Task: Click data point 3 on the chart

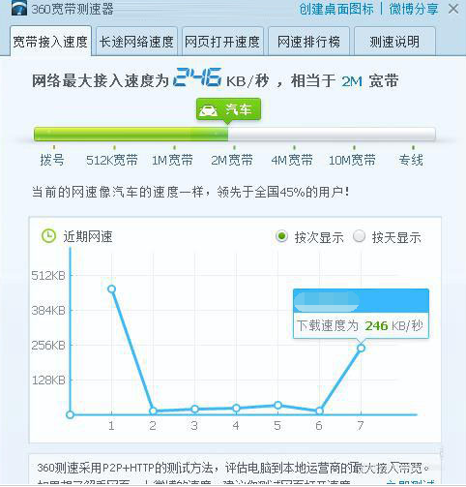Action: click(194, 409)
